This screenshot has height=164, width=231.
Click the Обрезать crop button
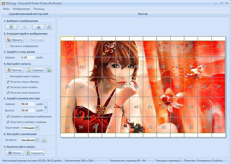[x=14, y=40]
